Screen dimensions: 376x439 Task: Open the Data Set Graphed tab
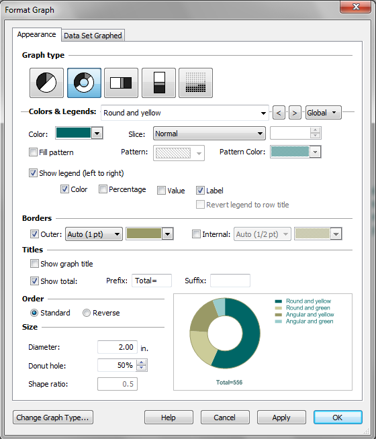click(x=93, y=36)
